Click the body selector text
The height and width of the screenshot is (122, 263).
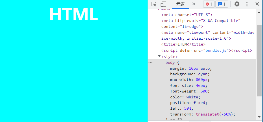170,62
